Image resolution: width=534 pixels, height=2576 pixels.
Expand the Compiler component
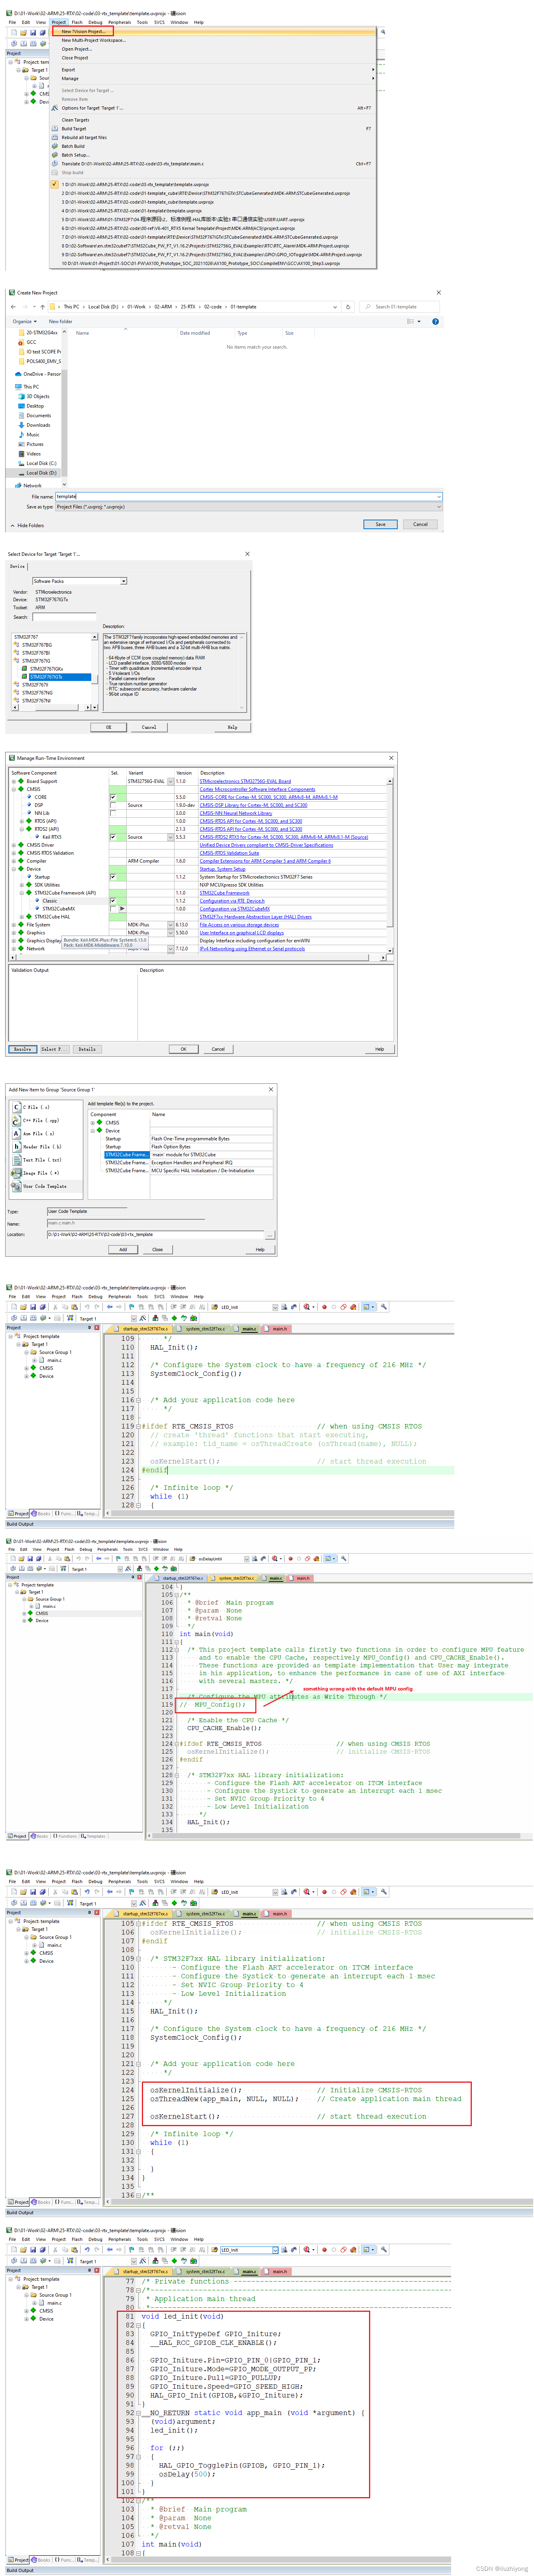point(14,861)
